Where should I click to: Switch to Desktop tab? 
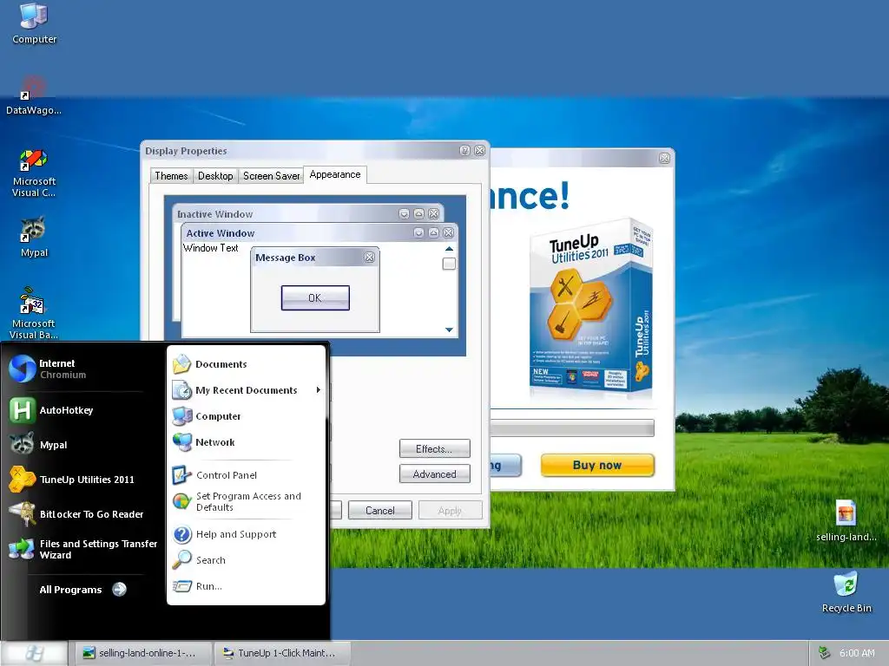pos(215,176)
